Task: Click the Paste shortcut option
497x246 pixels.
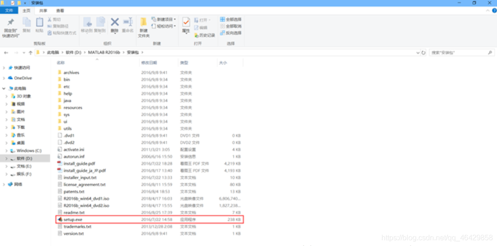Action: coord(62,32)
